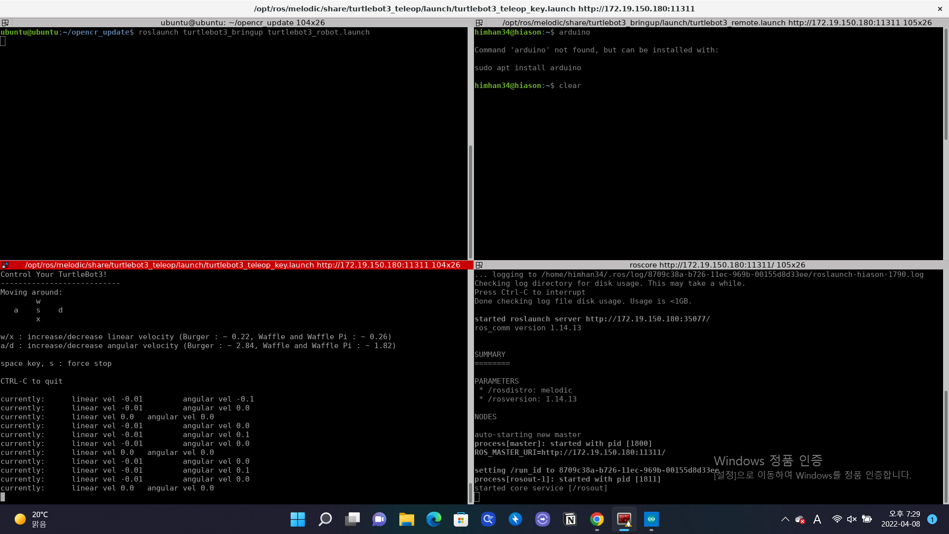Screen dimensions: 949x534
Task: Open the notification center badge
Action: pos(932,519)
